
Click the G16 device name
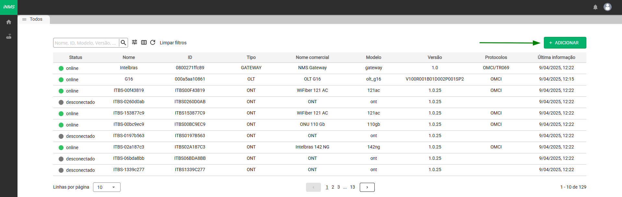coord(129,79)
